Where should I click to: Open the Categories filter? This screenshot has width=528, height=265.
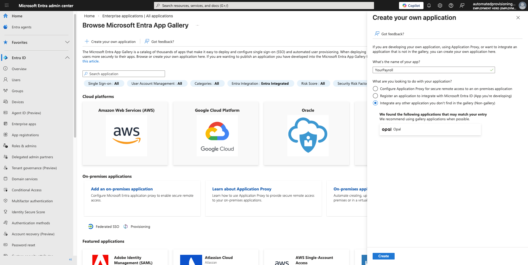(x=207, y=83)
